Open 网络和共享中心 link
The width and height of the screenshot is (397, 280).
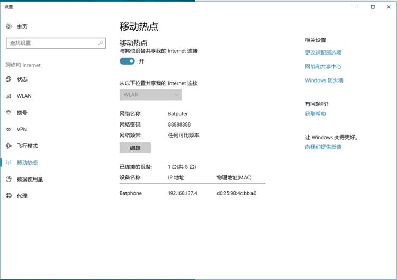pos(323,66)
